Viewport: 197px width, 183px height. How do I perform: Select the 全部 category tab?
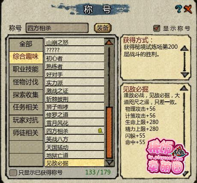pos(26,44)
